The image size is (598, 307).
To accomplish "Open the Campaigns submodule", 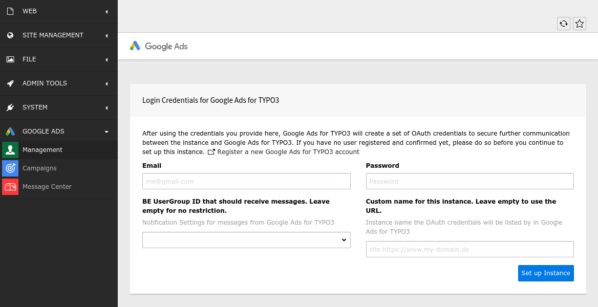I will click(x=59, y=168).
